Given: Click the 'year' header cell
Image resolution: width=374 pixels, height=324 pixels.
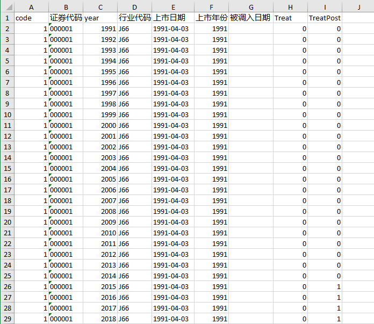Looking at the screenshot, I should 100,18.
